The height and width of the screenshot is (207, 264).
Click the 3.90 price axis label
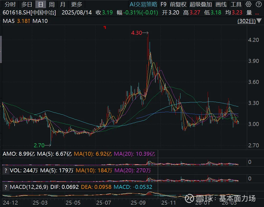pyautogui.click(x=253, y=61)
